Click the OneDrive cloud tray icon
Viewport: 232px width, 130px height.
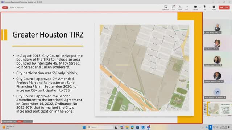click(x=207, y=127)
